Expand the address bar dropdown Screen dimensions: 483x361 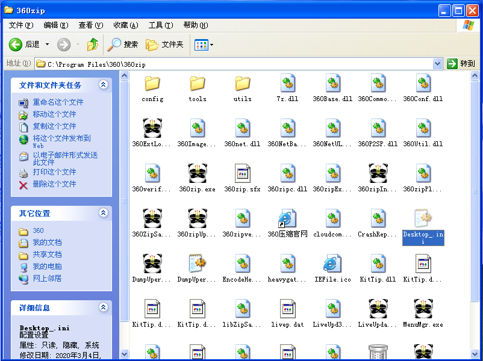pyautogui.click(x=437, y=64)
